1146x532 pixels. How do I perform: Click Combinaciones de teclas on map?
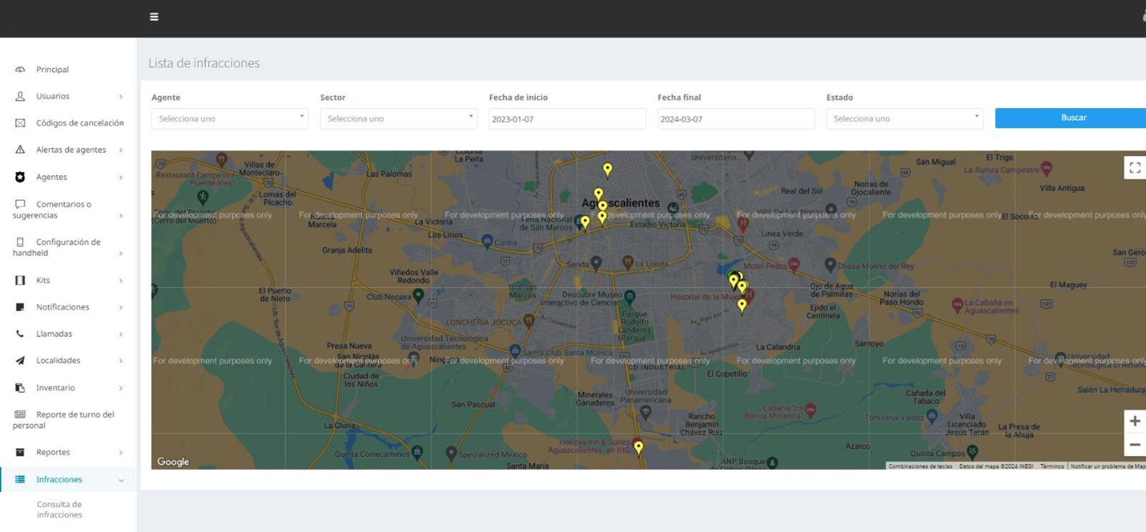point(920,467)
